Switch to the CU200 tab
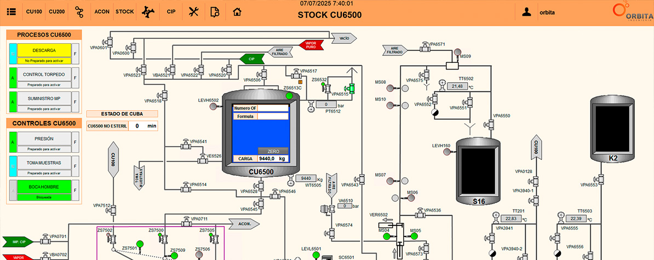Viewport: 654px width, 260px height. (57, 11)
